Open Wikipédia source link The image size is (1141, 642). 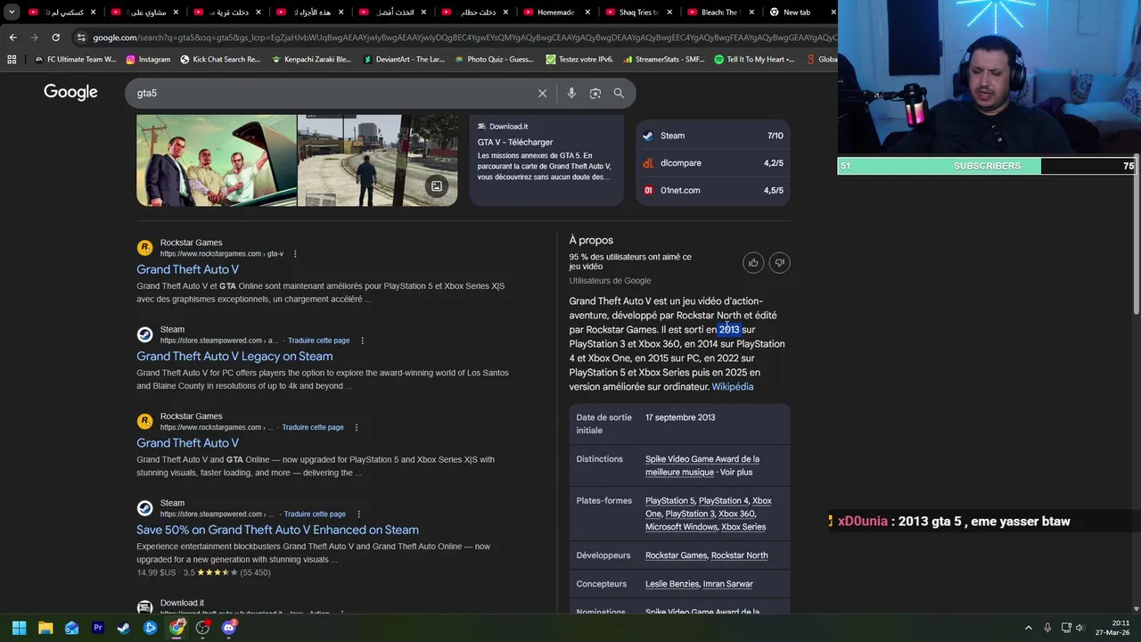tap(733, 387)
